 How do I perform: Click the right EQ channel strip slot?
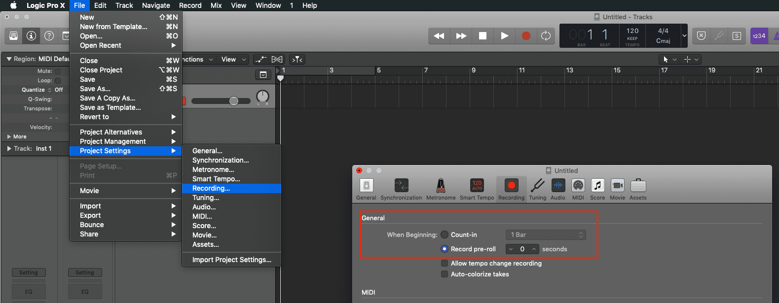[85, 292]
